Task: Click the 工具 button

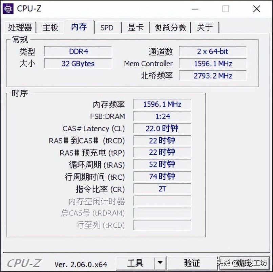Action: click(135, 263)
